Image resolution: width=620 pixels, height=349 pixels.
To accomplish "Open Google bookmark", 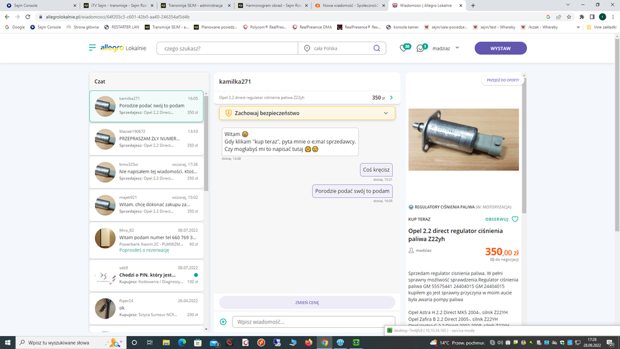I will point(15,27).
